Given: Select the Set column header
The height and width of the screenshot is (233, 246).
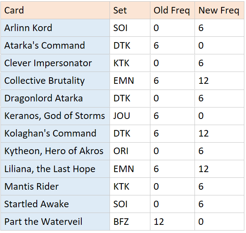Looking at the screenshot, I should pyautogui.click(x=130, y=11).
